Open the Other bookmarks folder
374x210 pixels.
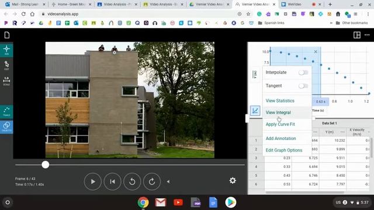pyautogui.click(x=352, y=23)
